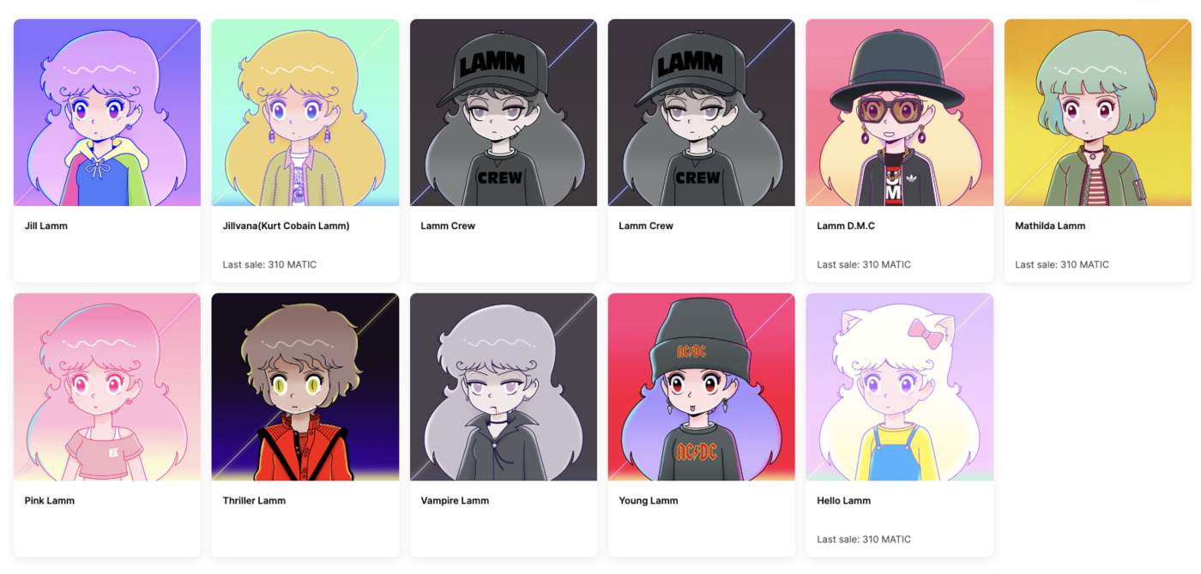The image size is (1201, 574).
Task: Click Mathilda Lamm's Last sale 310 MATIC text
Action: coord(1062,264)
